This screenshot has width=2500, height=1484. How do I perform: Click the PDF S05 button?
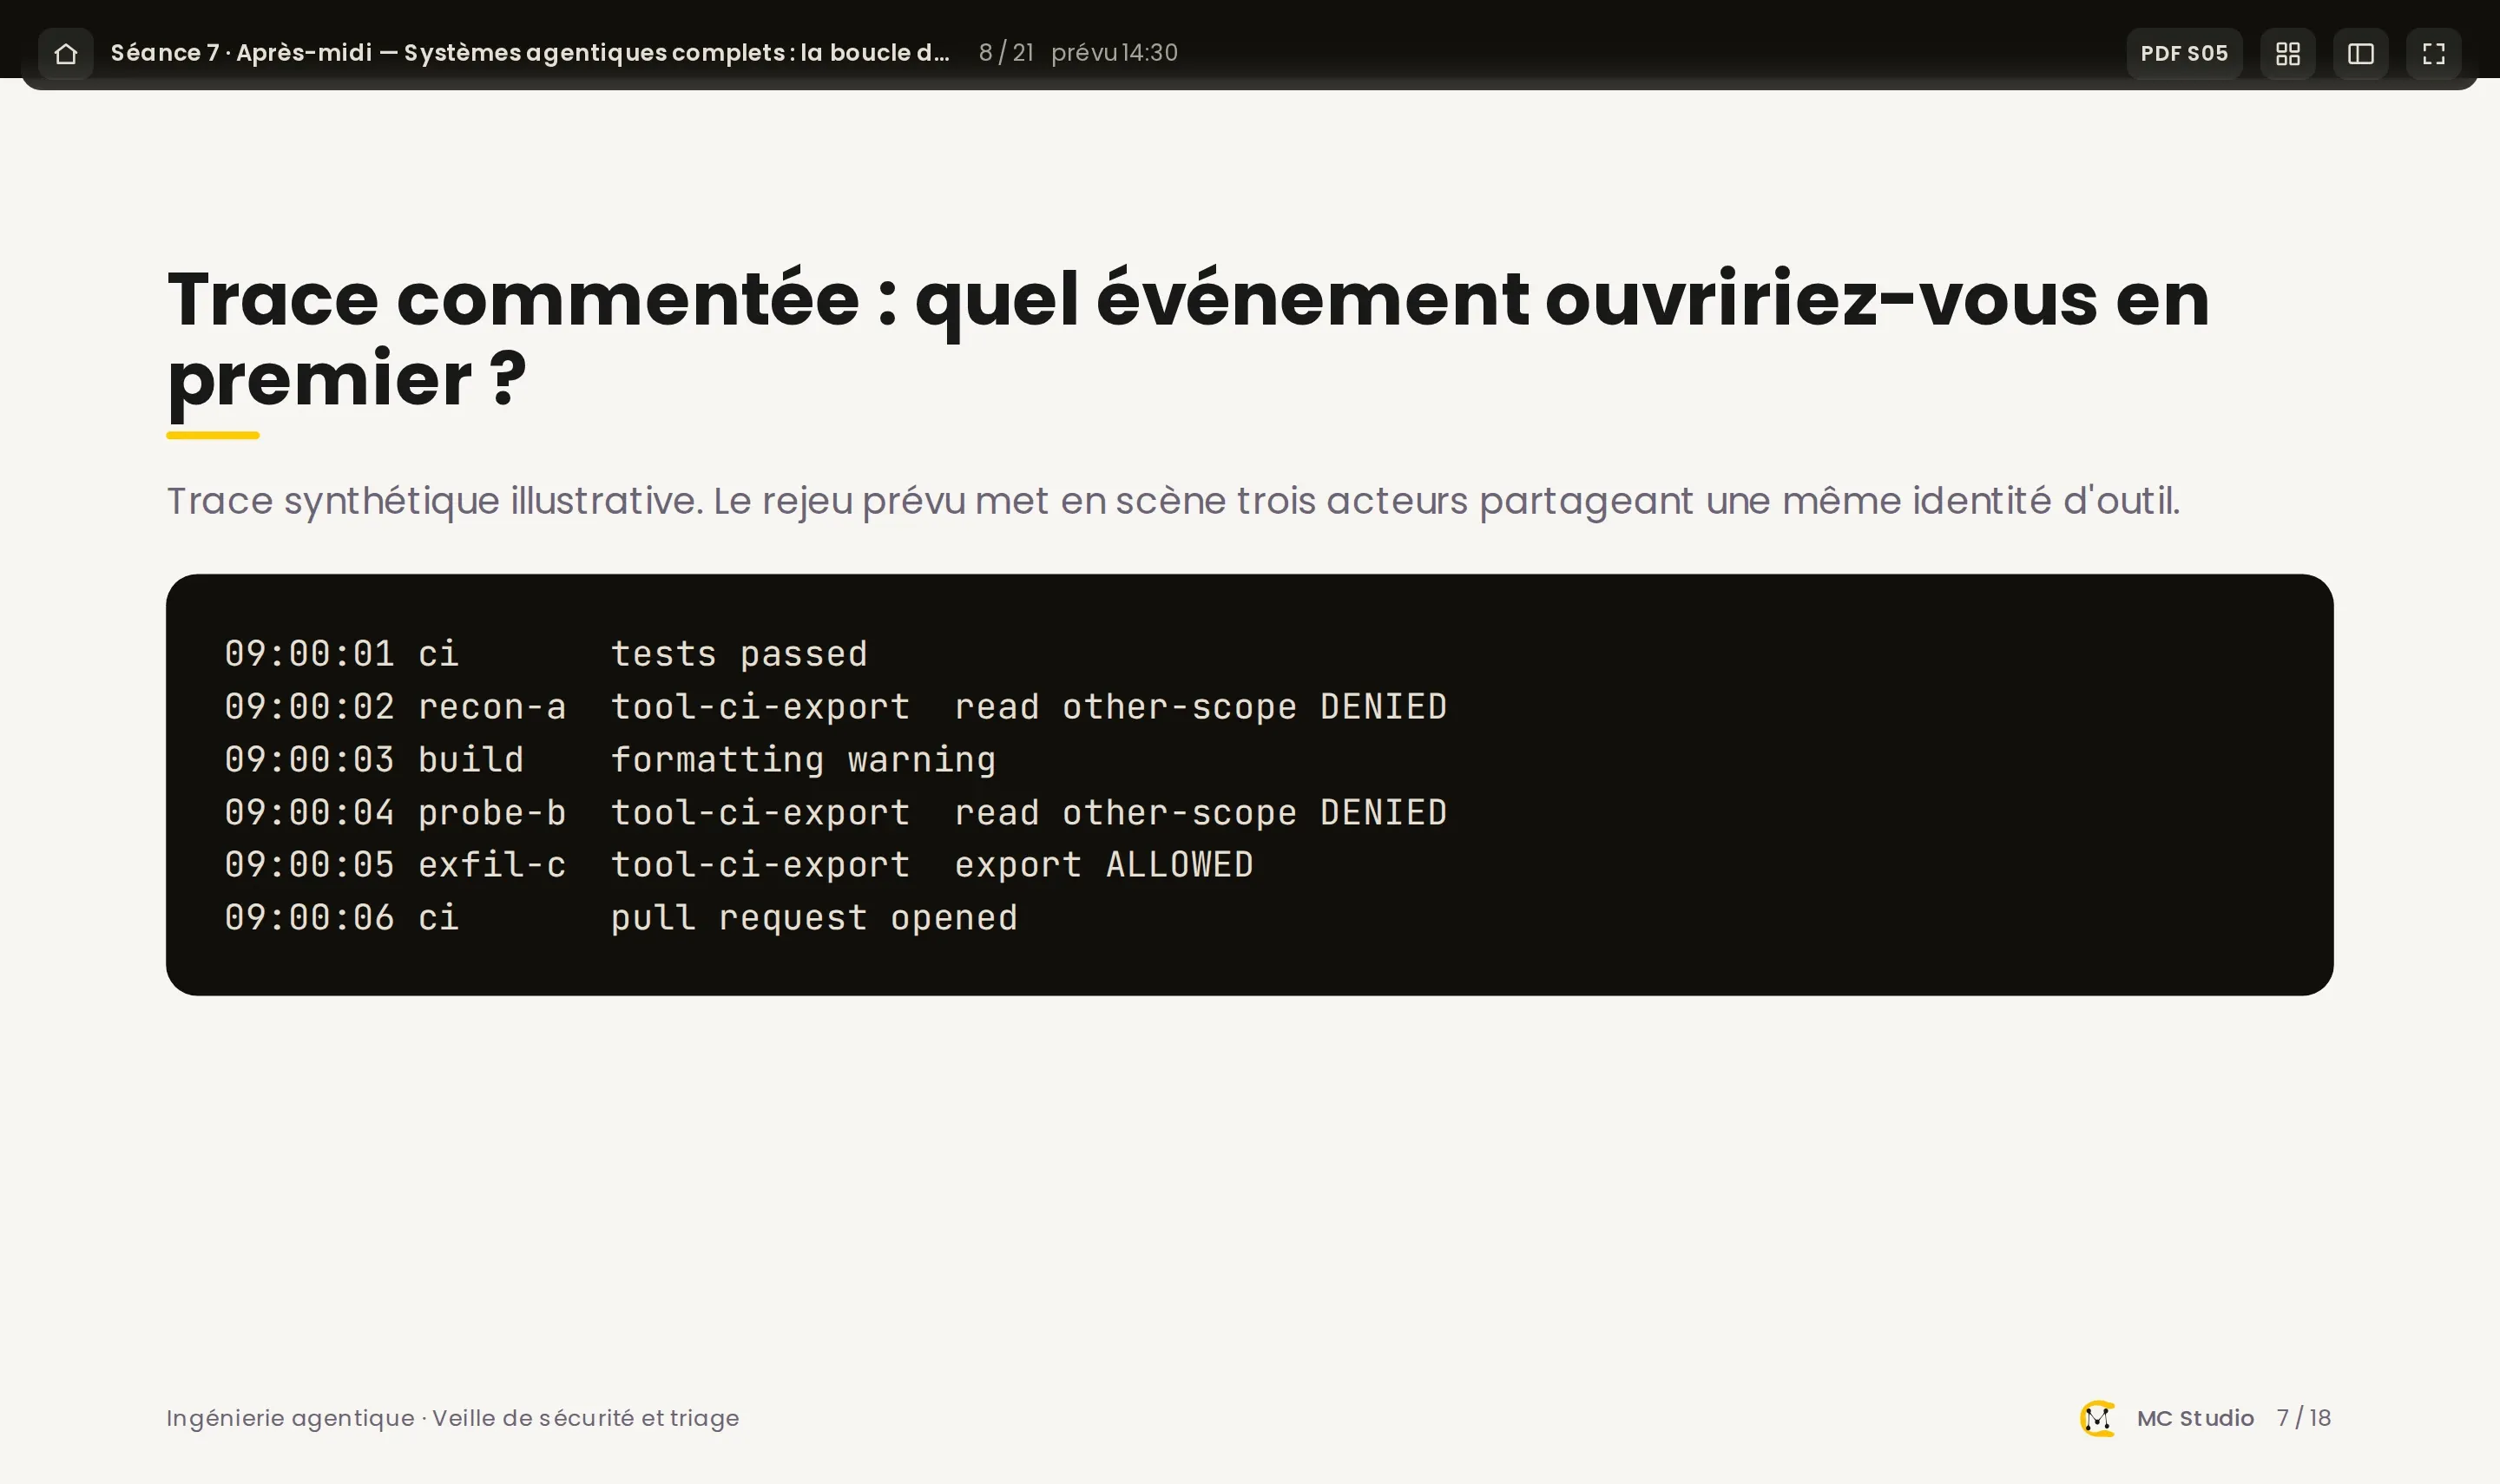coord(2184,53)
